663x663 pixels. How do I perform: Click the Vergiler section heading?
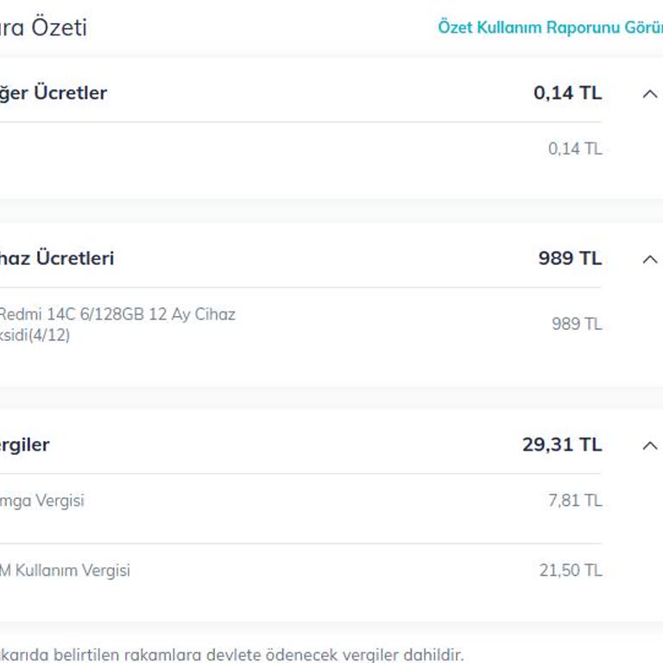[25, 445]
